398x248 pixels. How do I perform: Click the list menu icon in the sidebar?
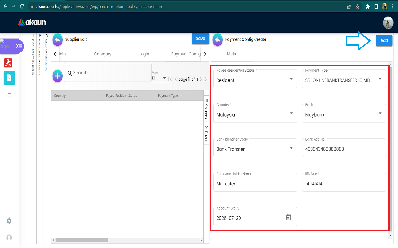tap(9, 95)
